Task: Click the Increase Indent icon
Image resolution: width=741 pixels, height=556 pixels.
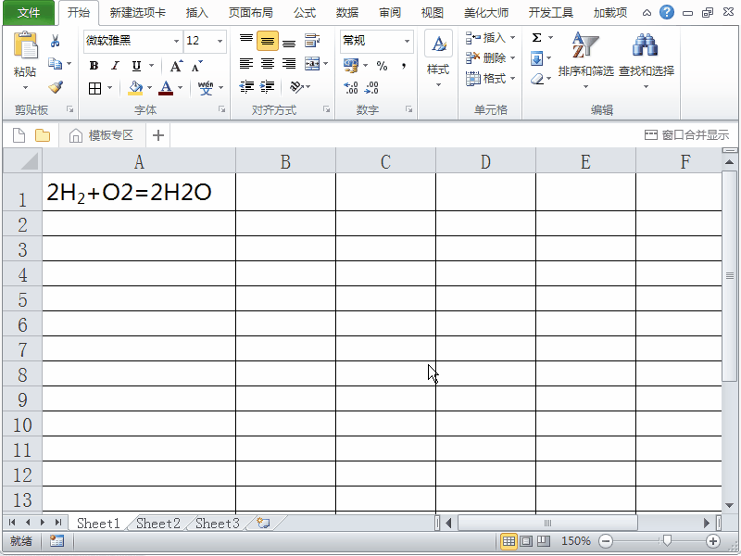Action: pyautogui.click(x=268, y=87)
